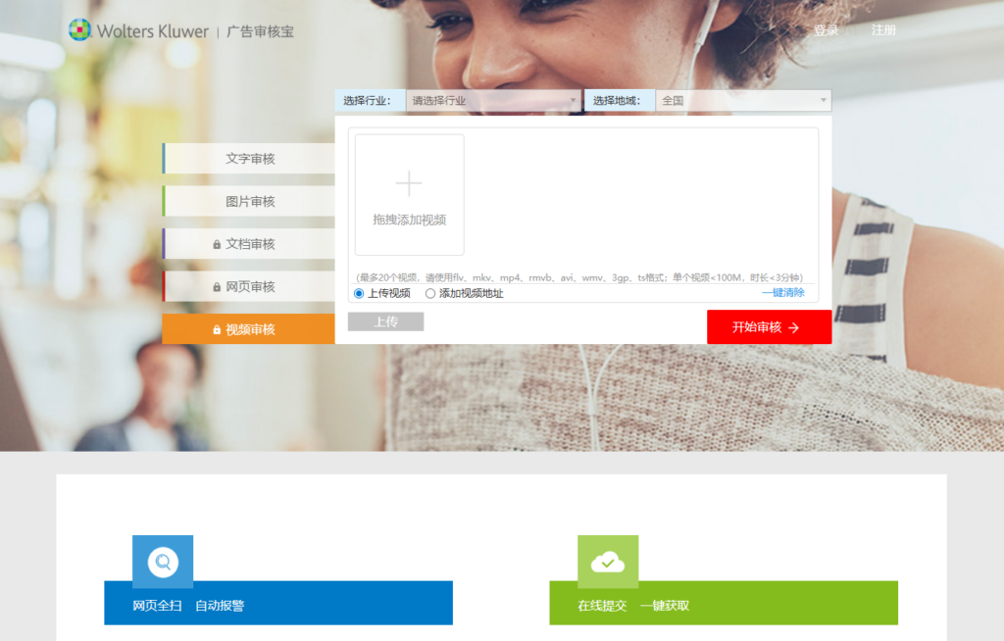The width and height of the screenshot is (1004, 641).
Task: Click the lock icon beside 网页审核
Action: (x=217, y=287)
